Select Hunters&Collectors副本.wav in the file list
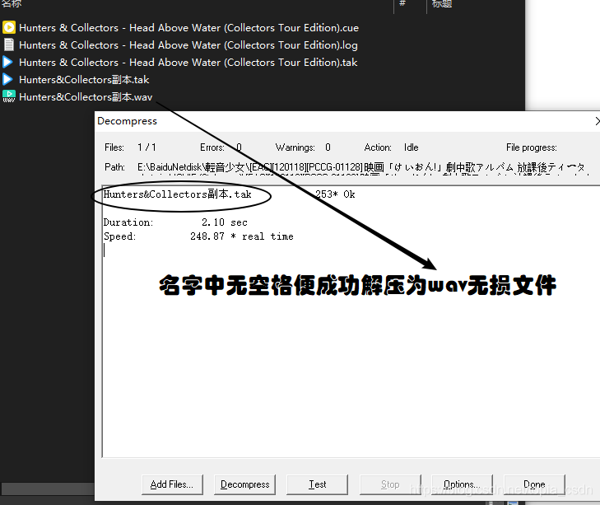The image size is (600, 505). click(x=86, y=97)
